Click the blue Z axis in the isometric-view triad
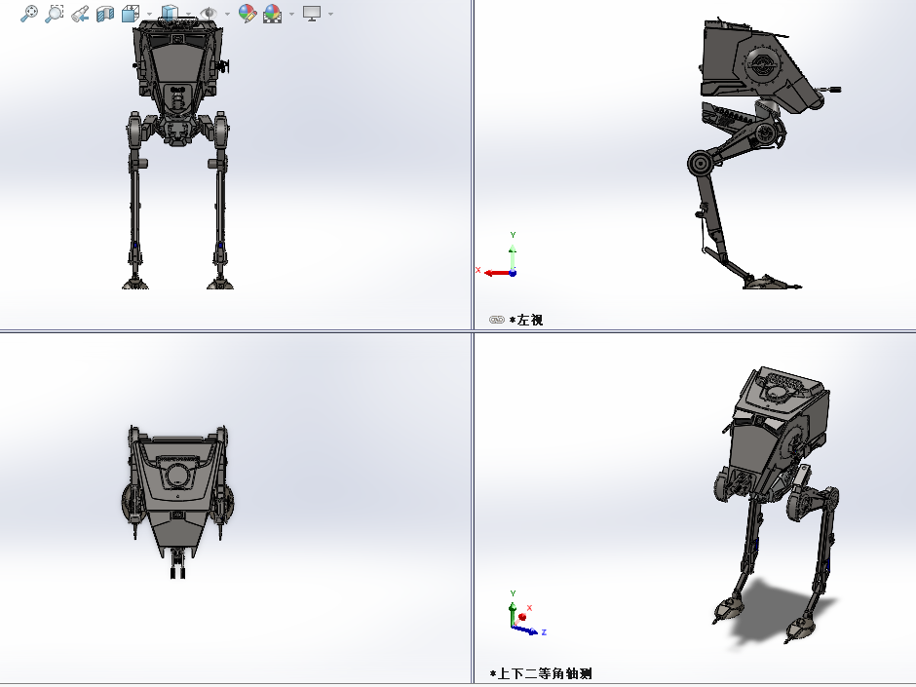 click(x=526, y=630)
